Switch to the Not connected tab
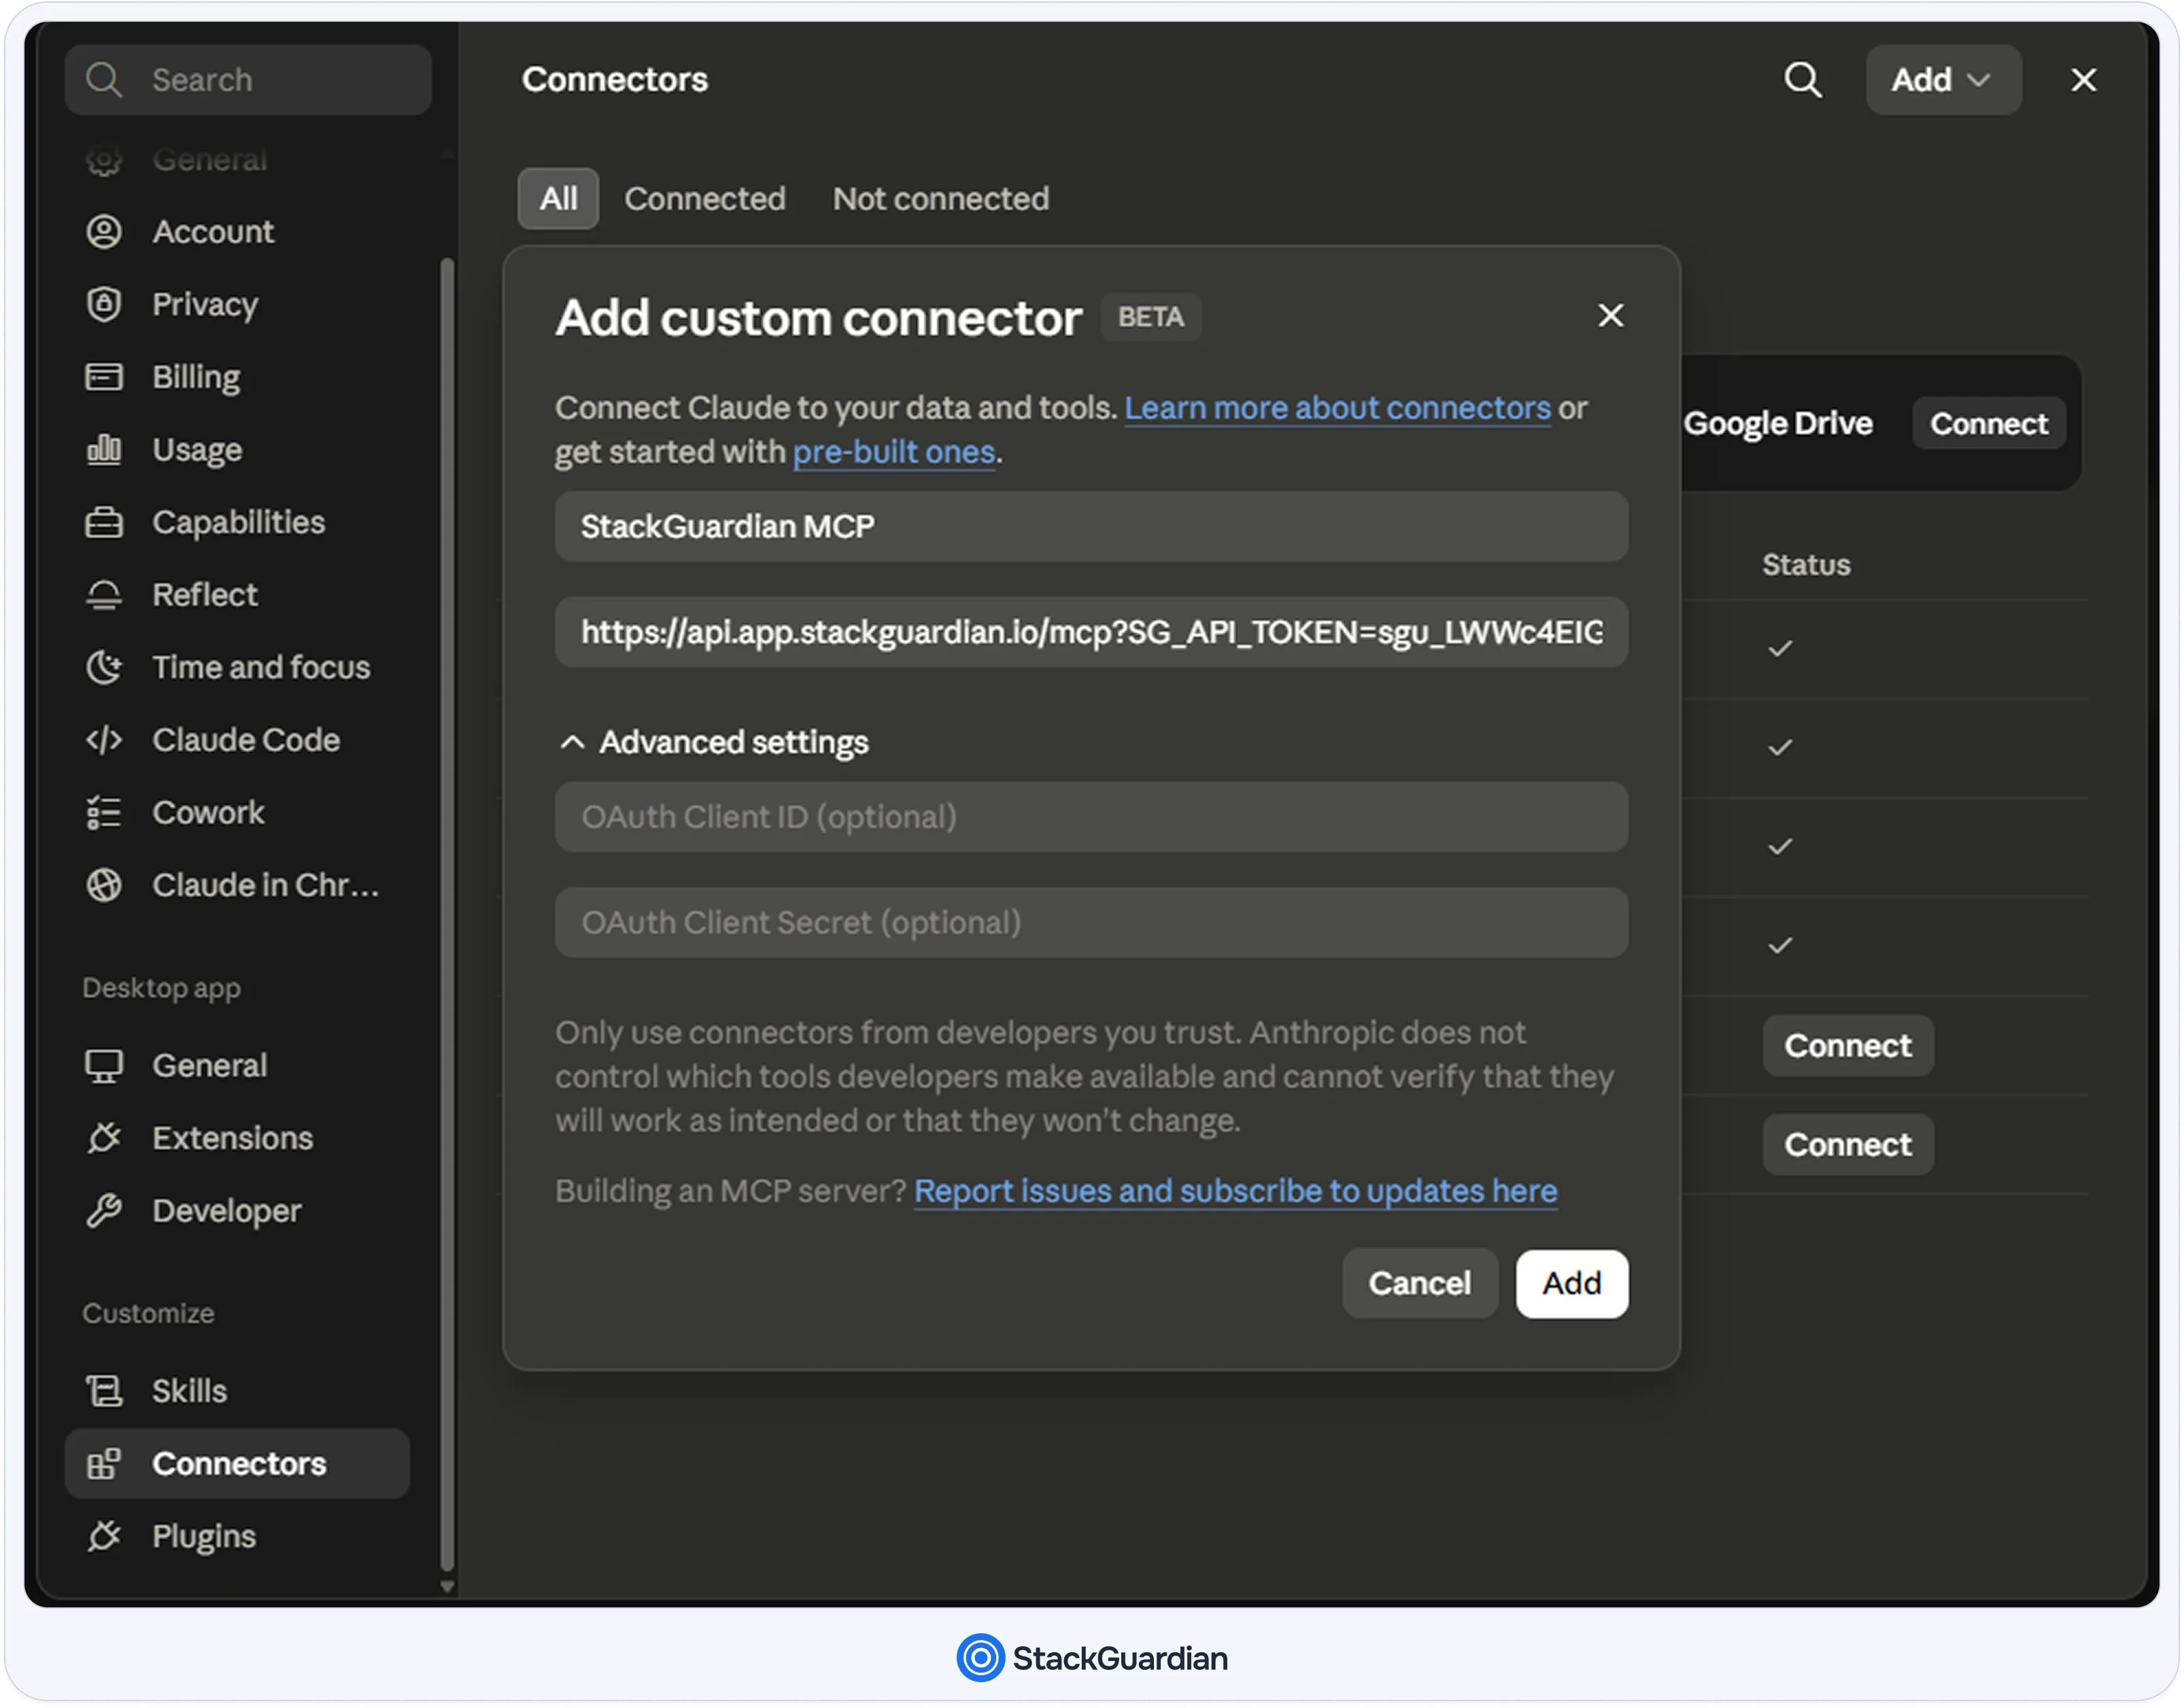Screen dimensions: 2184x1708 coord(941,199)
